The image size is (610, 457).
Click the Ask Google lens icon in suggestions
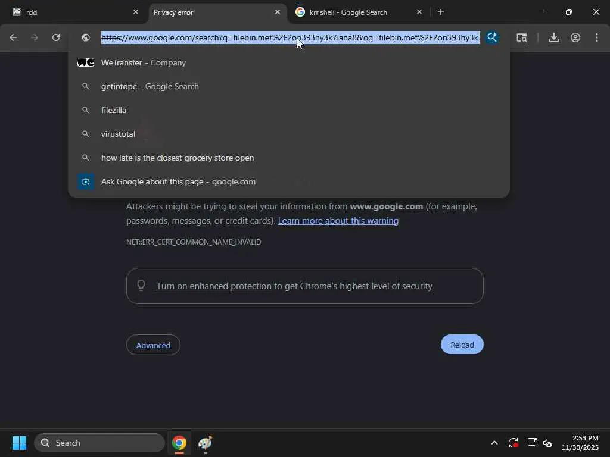[86, 181]
